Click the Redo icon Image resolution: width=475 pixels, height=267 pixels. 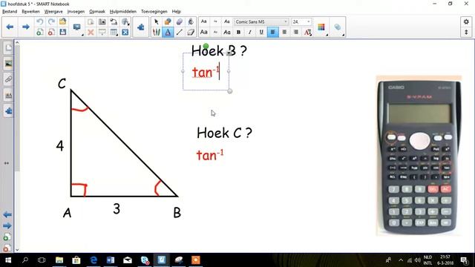point(51,22)
